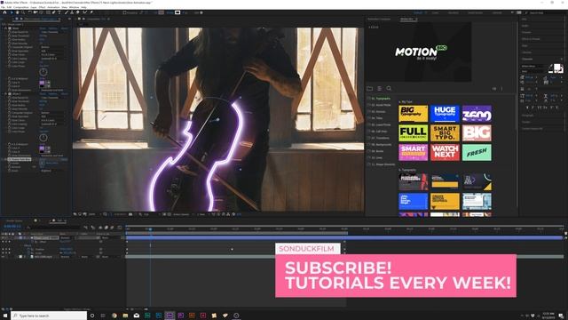
Task: Open the Animation menu
Action: [53, 7]
